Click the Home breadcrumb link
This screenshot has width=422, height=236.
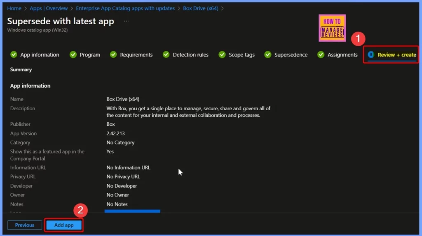pos(14,8)
